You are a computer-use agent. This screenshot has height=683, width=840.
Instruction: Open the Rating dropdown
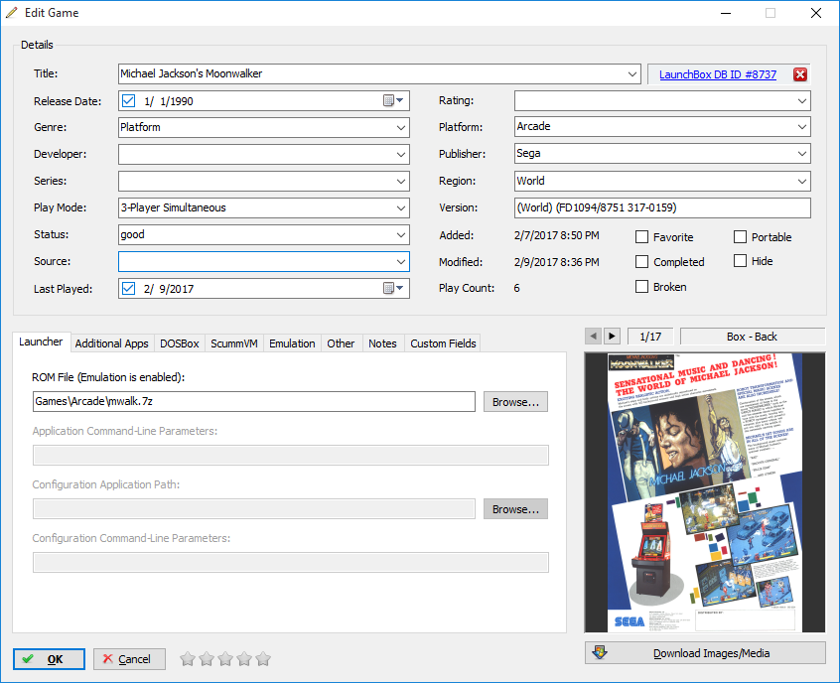tap(802, 100)
